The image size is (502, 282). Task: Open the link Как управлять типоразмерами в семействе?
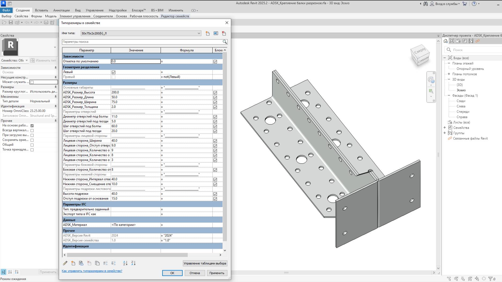click(92, 271)
